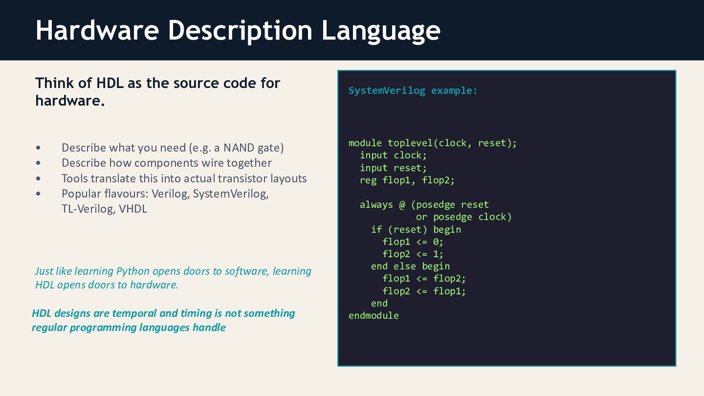The width and height of the screenshot is (704, 396).
Task: Click code line "or posedge clock)"
Action: click(464, 217)
